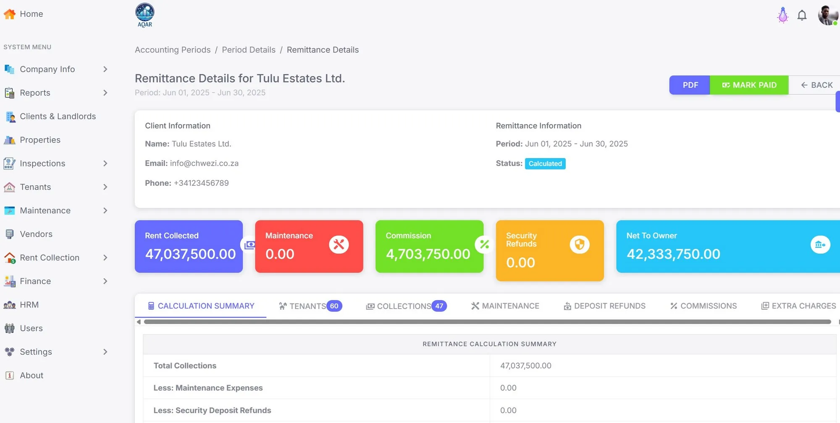Image resolution: width=840 pixels, height=423 pixels.
Task: Click the shield icon on Security Refunds card
Action: point(580,244)
